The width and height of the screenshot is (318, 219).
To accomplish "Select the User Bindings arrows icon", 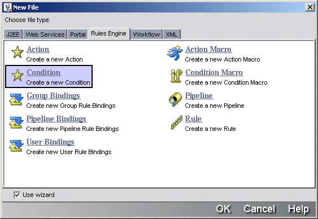I will tap(16, 146).
